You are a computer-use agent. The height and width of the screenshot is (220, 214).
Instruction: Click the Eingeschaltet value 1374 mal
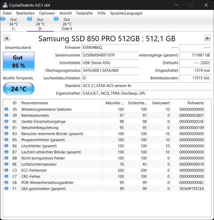click(195, 70)
